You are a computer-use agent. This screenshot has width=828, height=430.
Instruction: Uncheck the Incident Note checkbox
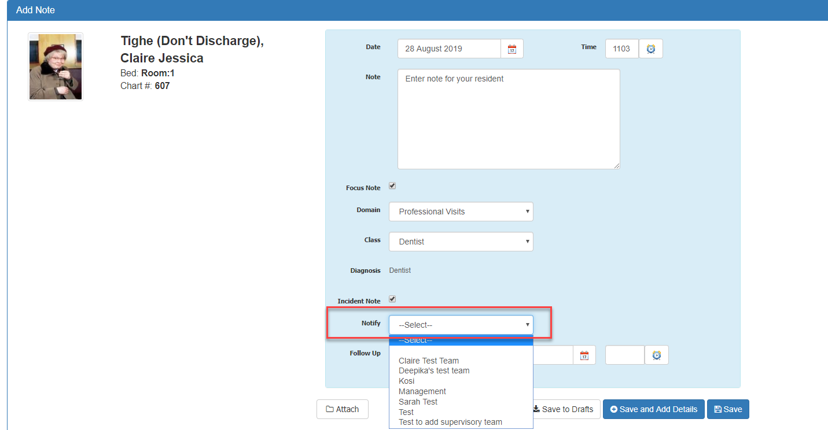(392, 299)
